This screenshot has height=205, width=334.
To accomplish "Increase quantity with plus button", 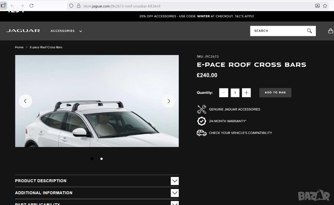I will (246, 93).
